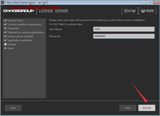The image size is (160, 116).
Task: Focus the Password input field
Action: click(x=124, y=36)
